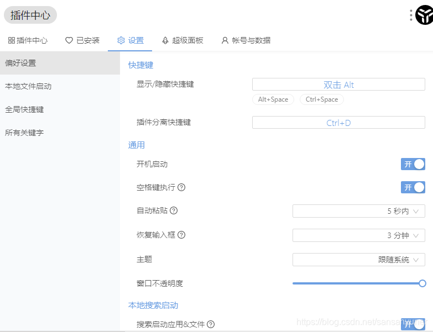Screen dimensions: 433x332
Task: Toggle the 空格键执行 switch
Action: 413,187
